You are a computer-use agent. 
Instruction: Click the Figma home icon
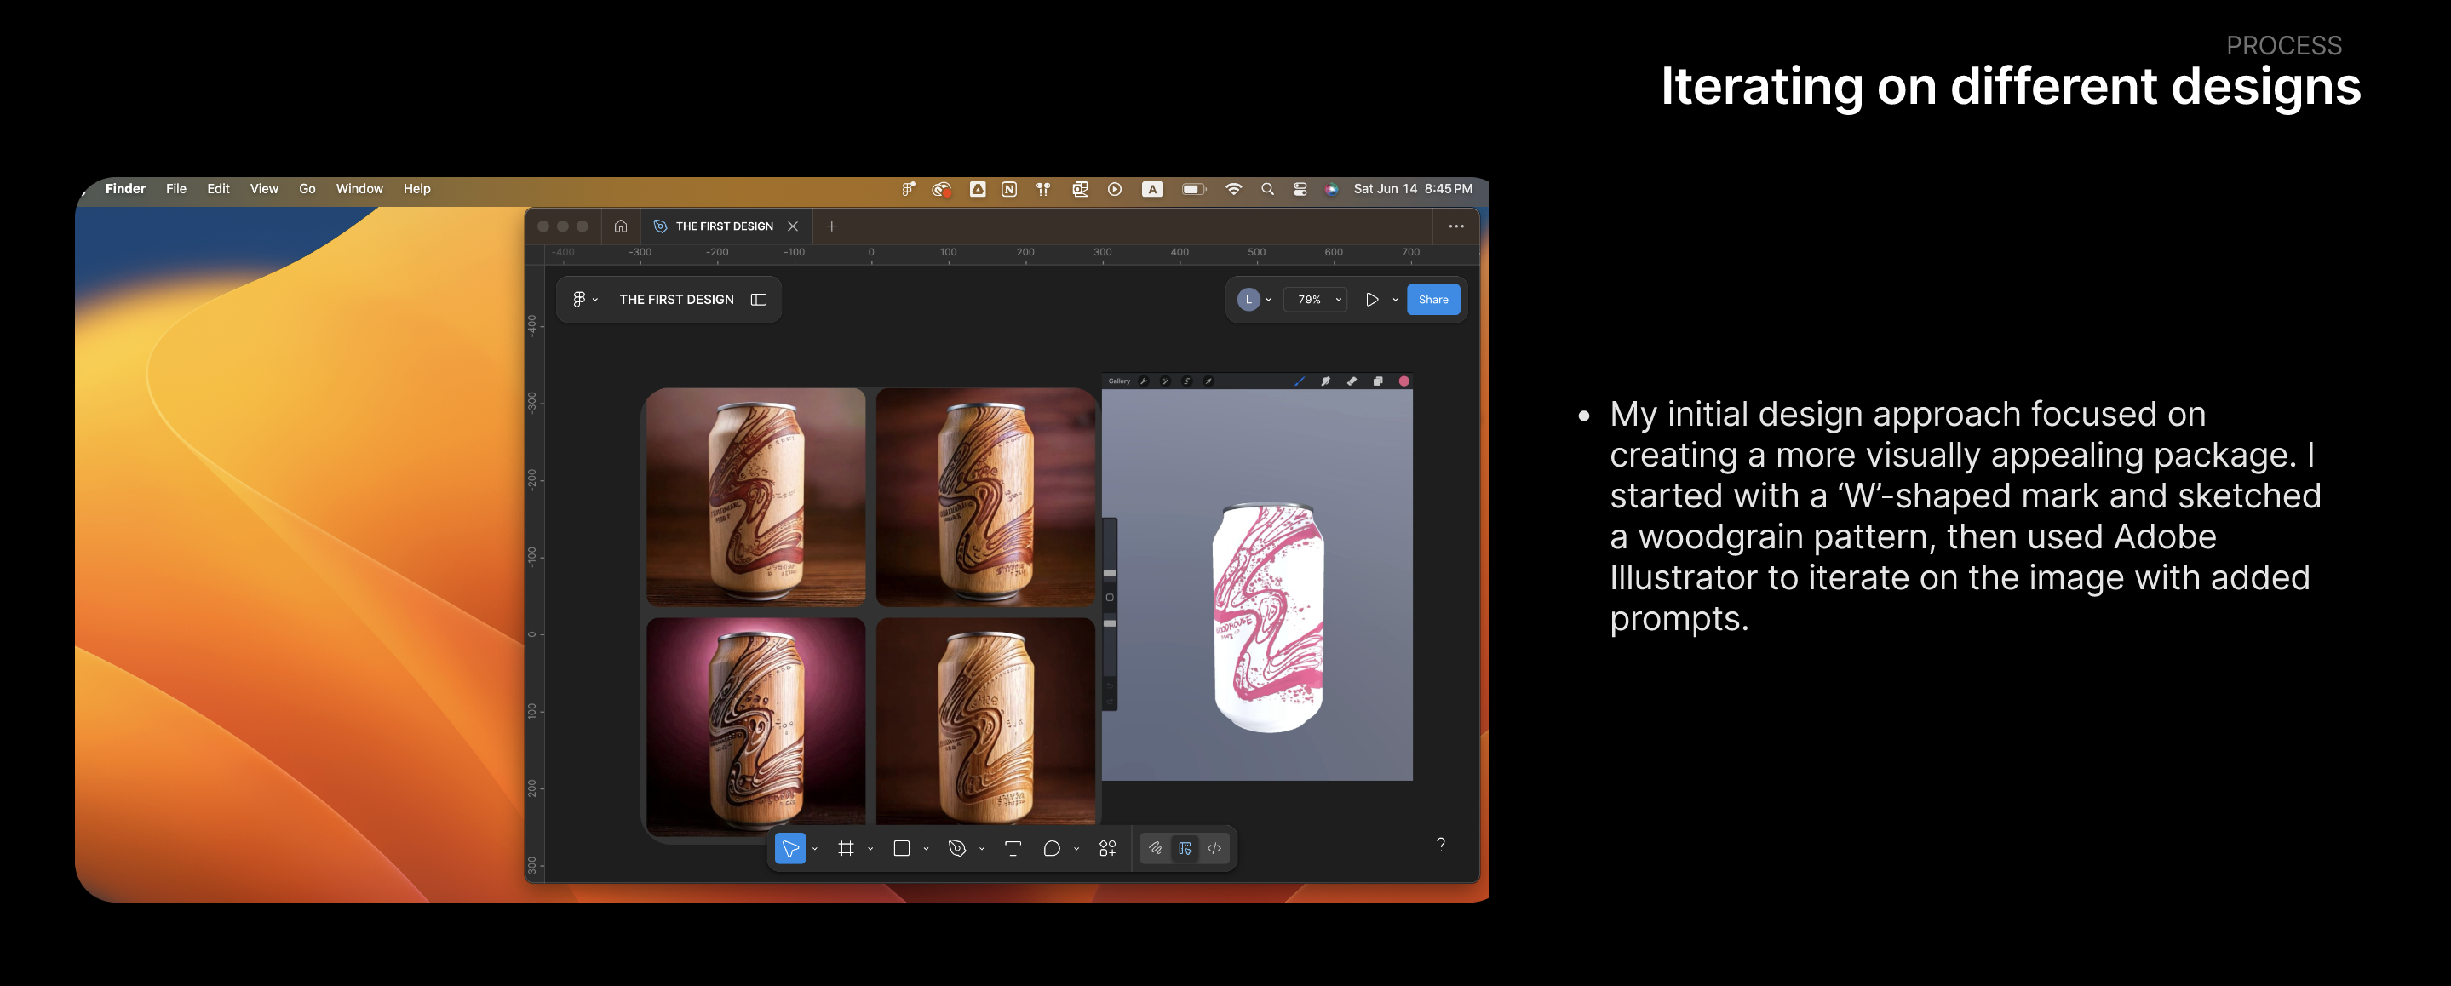pos(620,226)
